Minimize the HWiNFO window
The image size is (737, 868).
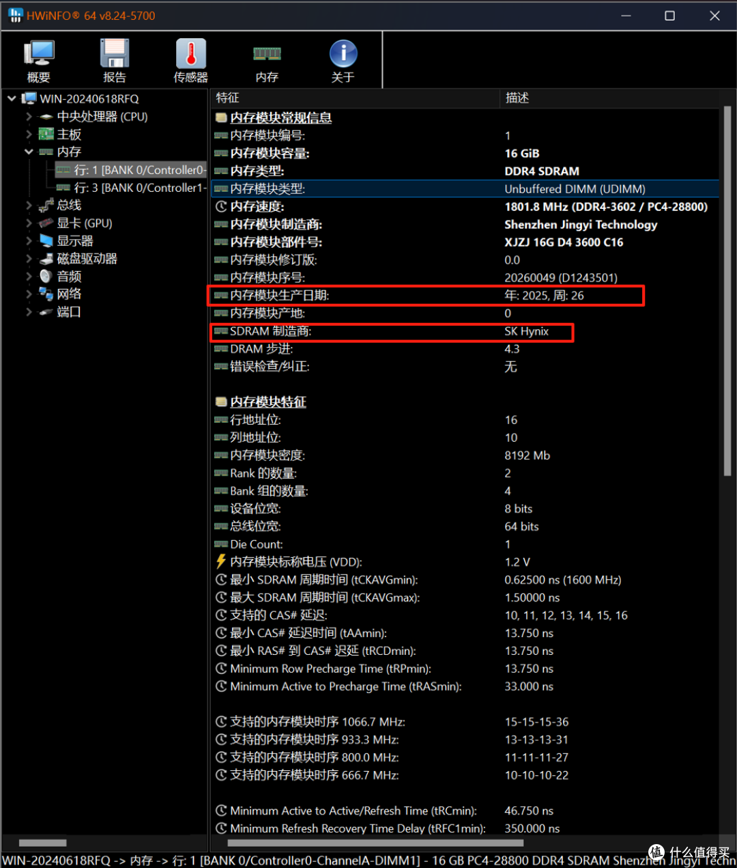point(626,16)
